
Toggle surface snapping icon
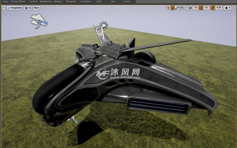pos(187,8)
